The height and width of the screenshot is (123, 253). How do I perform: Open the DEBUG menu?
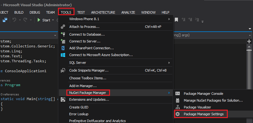[35, 12]
